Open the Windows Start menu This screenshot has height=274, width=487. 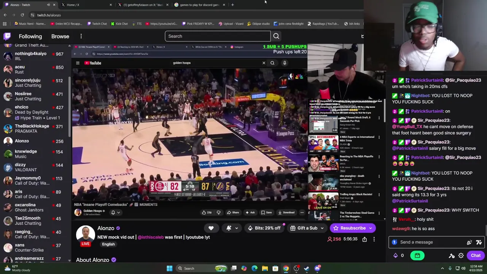(169, 268)
